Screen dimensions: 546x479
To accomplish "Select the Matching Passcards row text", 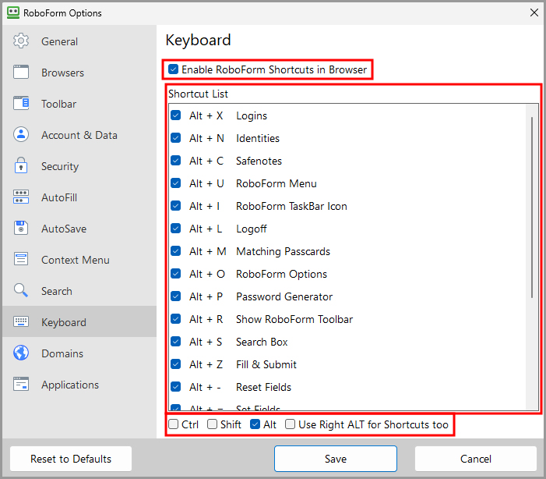I will (283, 251).
